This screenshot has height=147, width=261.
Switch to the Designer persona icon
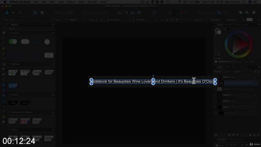coord(7,13)
